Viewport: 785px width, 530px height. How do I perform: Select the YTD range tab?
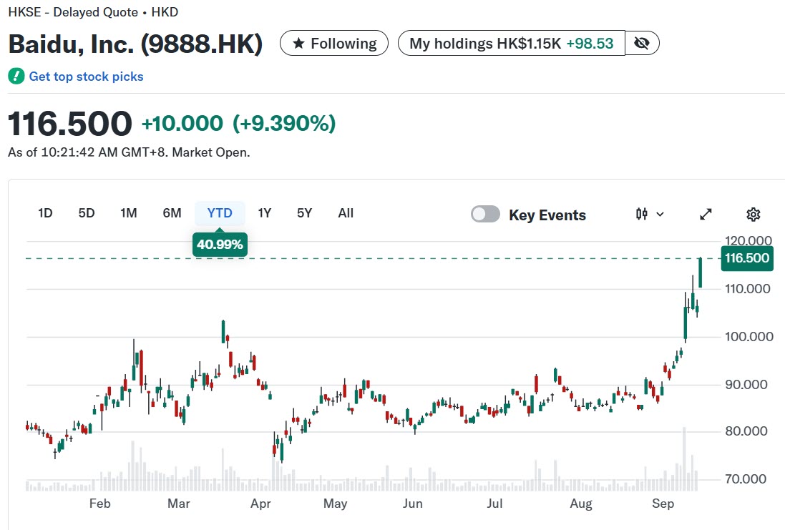tap(220, 213)
